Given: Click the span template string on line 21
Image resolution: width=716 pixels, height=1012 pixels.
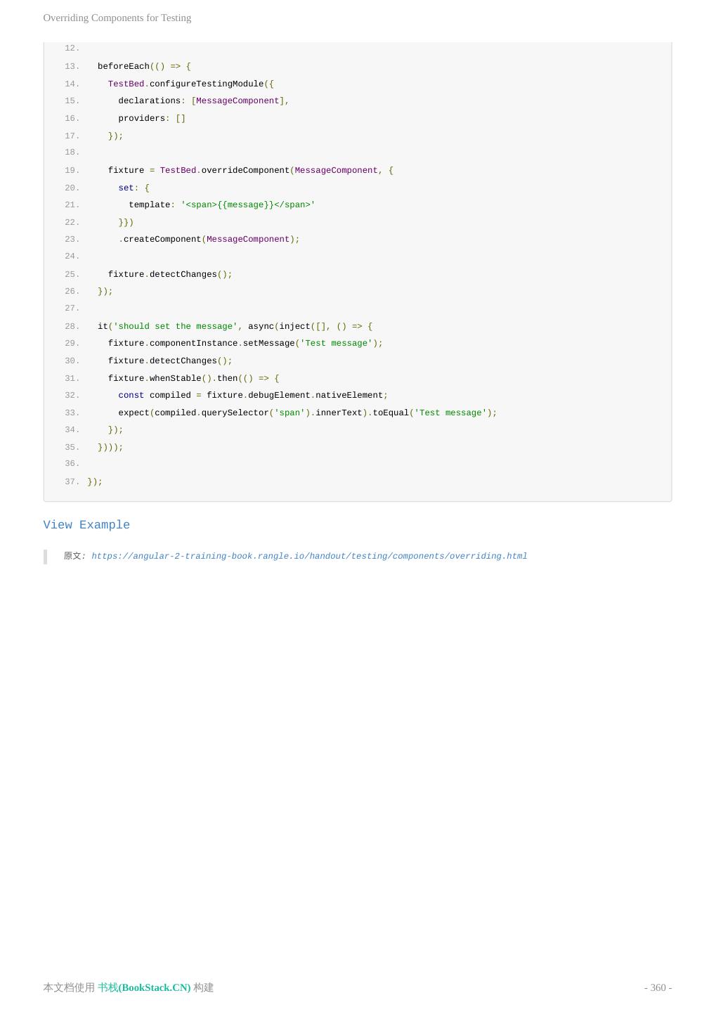Looking at the screenshot, I should coord(248,205).
